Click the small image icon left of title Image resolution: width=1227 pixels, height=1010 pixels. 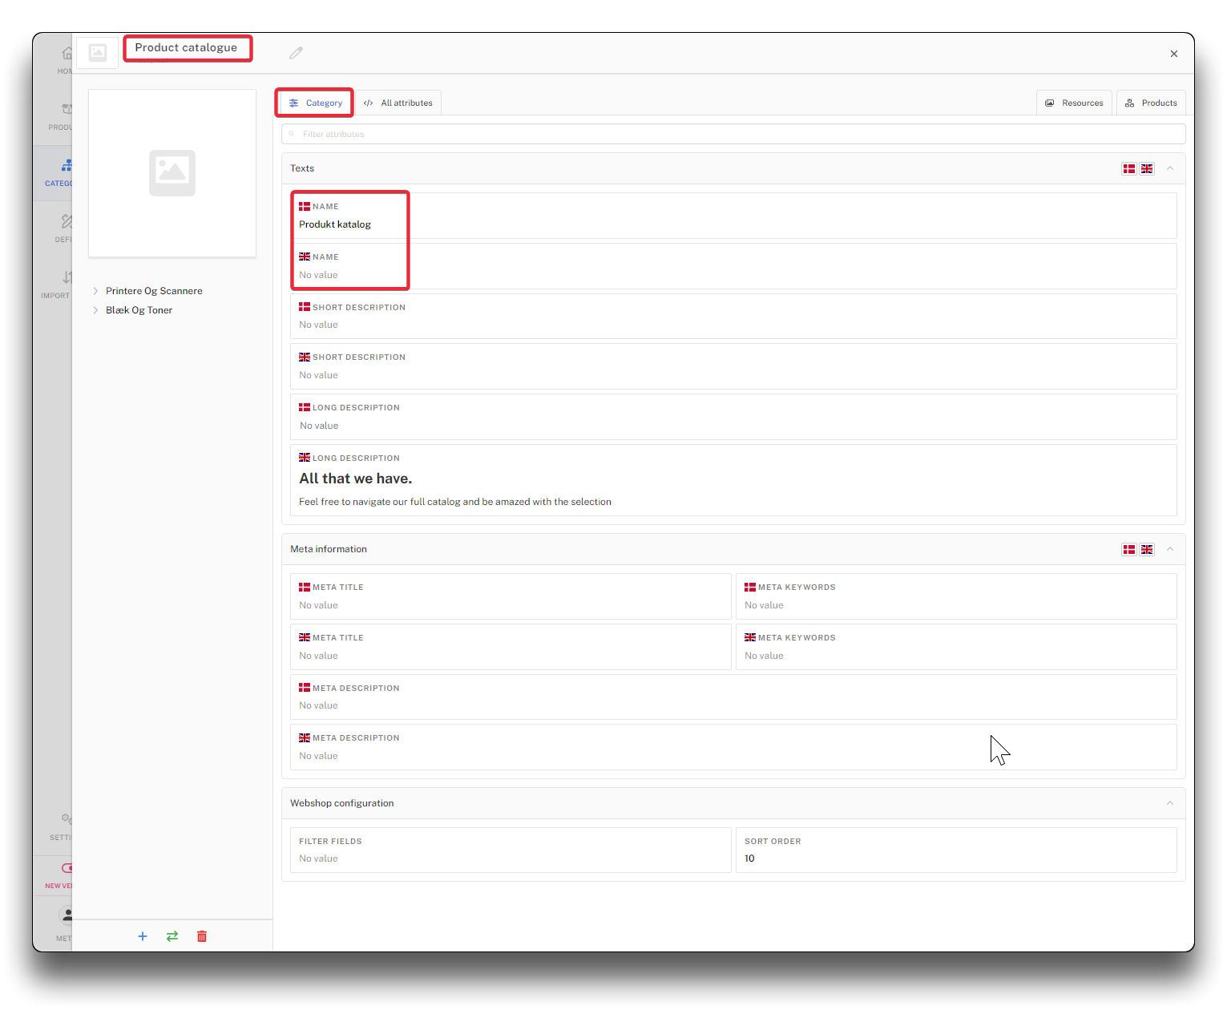point(98,53)
